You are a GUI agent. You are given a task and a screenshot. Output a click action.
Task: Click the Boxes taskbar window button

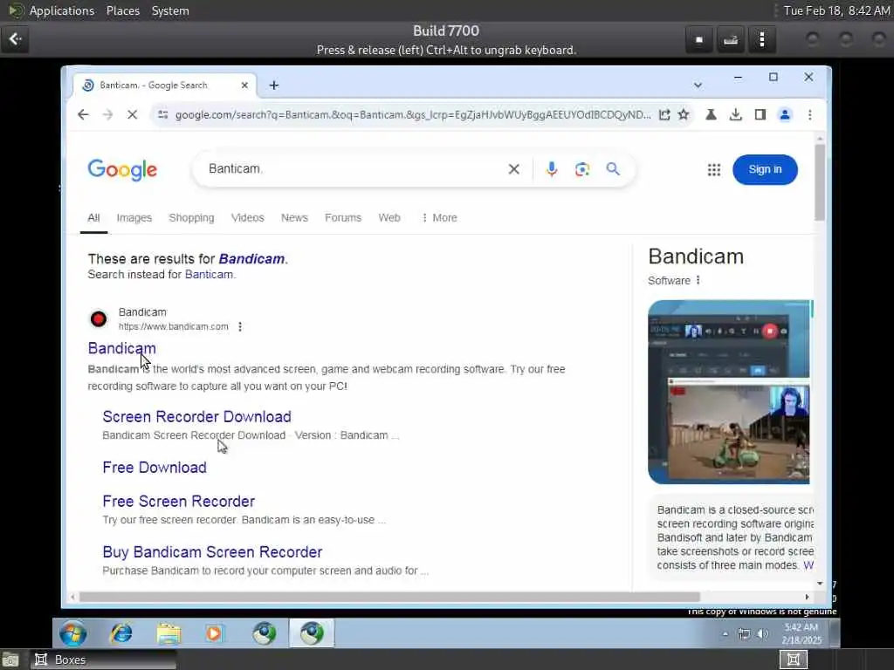(x=103, y=660)
